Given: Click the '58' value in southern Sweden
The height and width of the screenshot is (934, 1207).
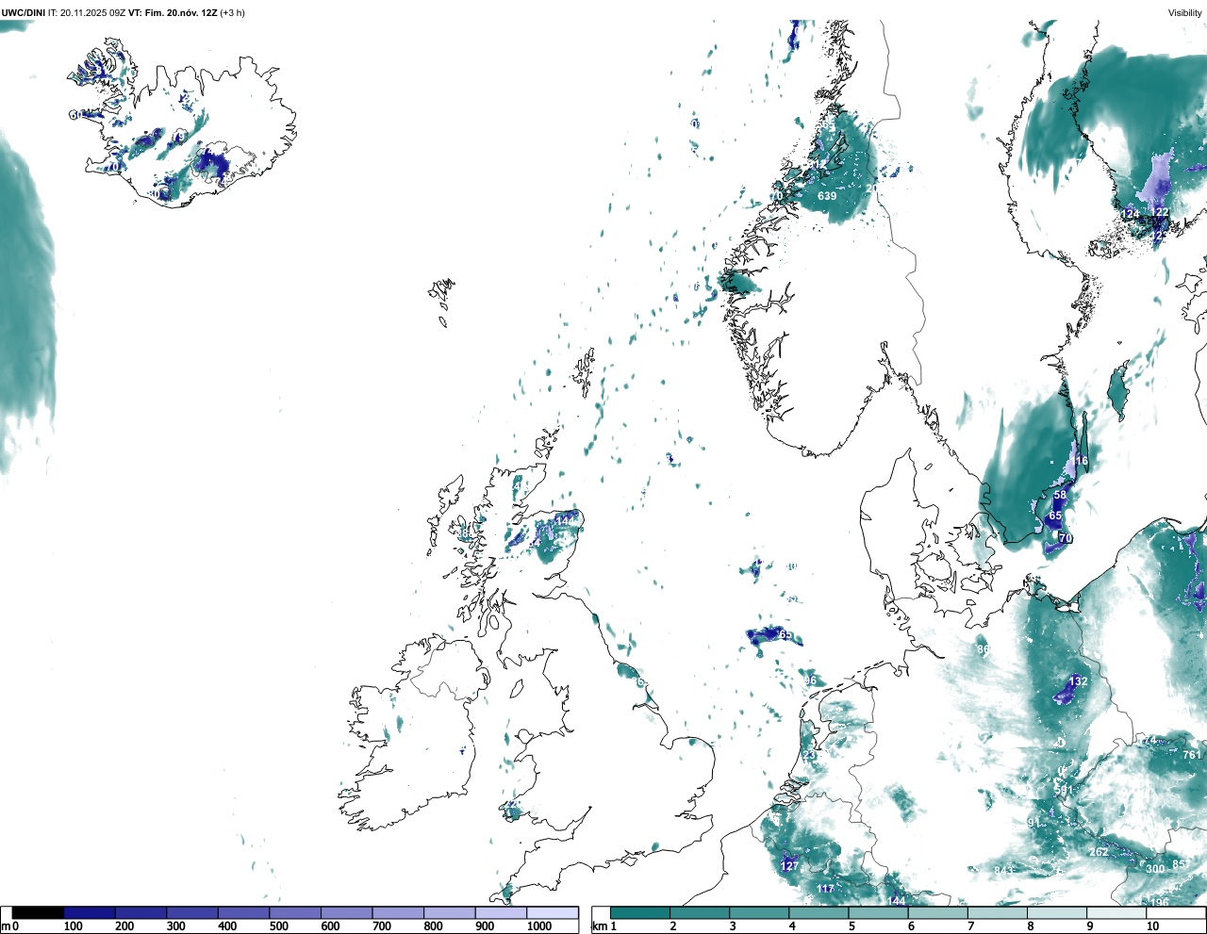Looking at the screenshot, I should tap(1060, 495).
